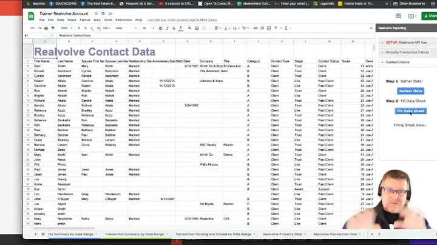Screen dimensions: 437x245
Task: Open the Help menu
Action: click(138, 20)
